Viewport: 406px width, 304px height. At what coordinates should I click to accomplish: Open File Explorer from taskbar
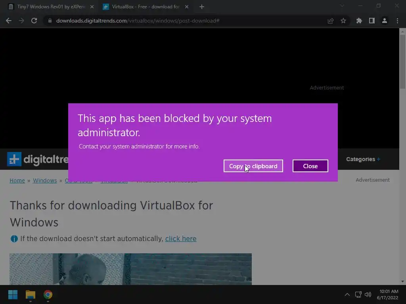30,294
